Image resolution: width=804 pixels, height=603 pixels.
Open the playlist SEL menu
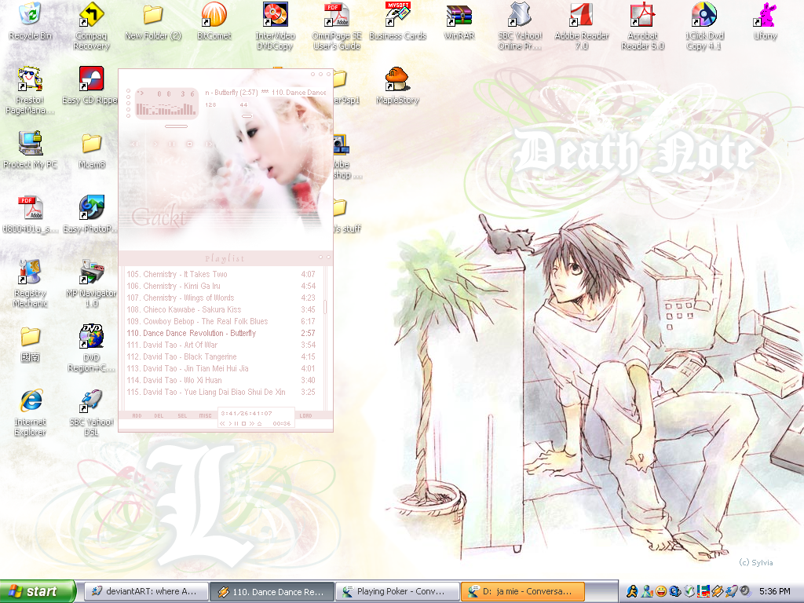pyautogui.click(x=182, y=416)
